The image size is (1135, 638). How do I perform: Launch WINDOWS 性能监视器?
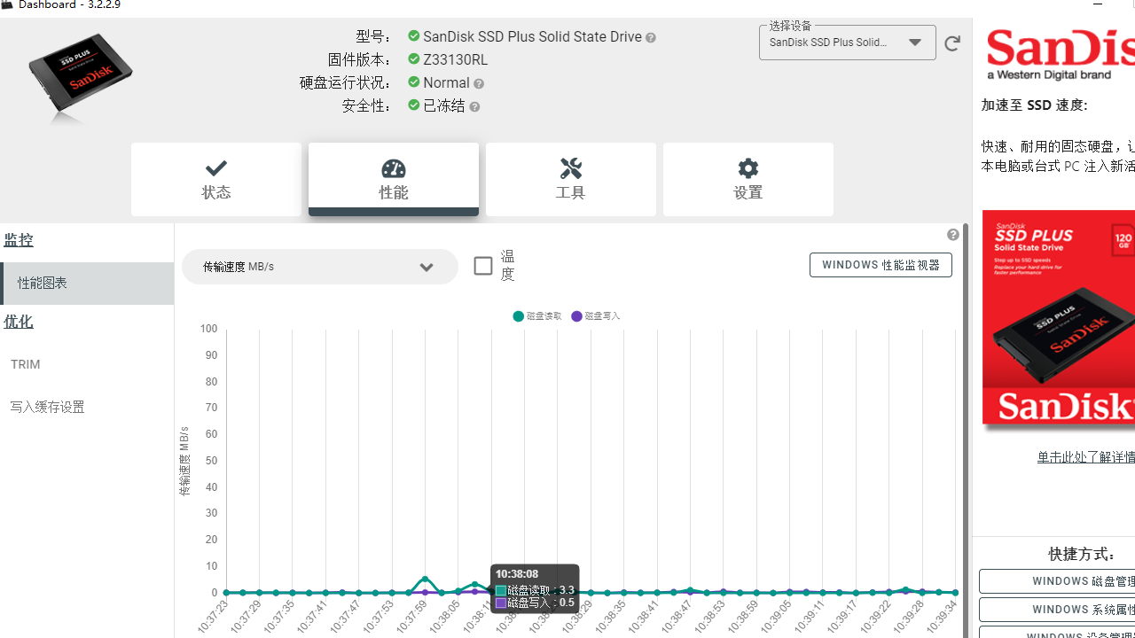coord(880,264)
